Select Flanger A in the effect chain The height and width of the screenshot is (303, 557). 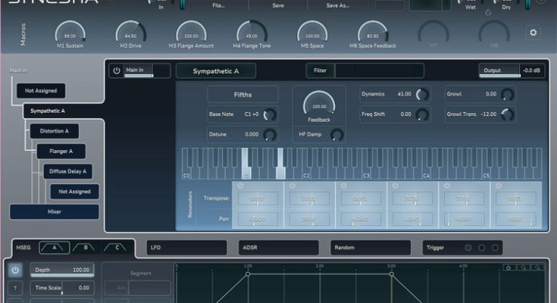pos(61,151)
